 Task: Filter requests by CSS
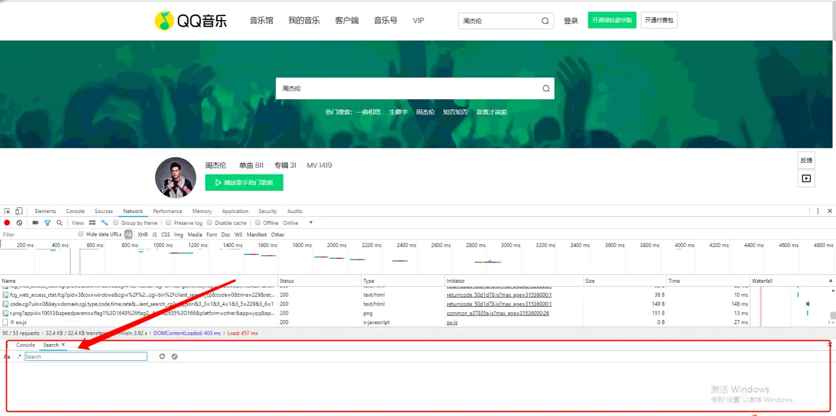click(166, 235)
